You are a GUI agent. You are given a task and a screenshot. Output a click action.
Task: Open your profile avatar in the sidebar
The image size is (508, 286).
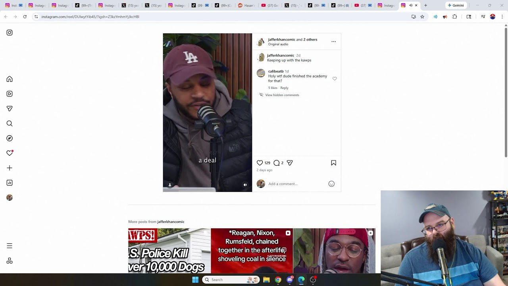click(10, 197)
